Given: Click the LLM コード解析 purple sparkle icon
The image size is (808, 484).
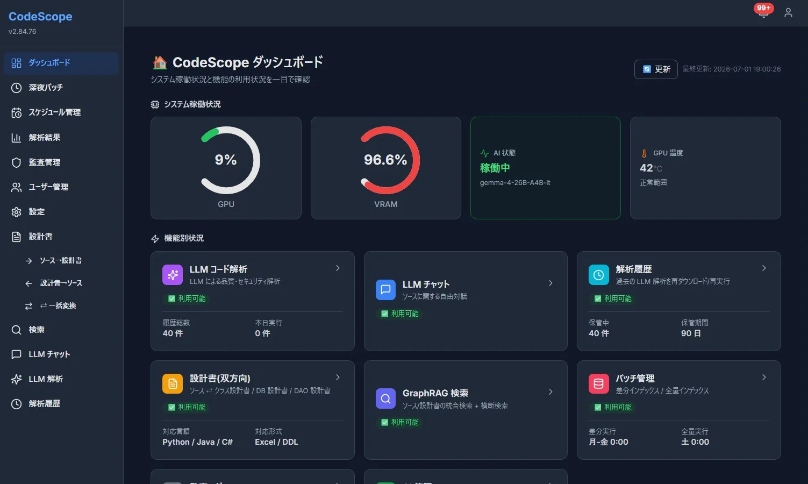Looking at the screenshot, I should pos(173,275).
